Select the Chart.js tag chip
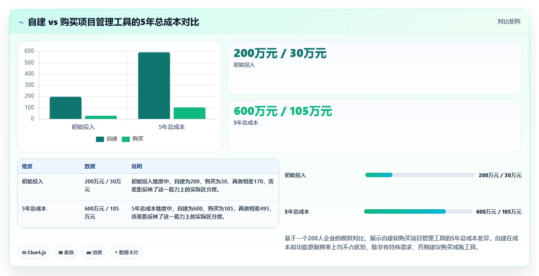This screenshot has height=276, width=539. [x=34, y=252]
